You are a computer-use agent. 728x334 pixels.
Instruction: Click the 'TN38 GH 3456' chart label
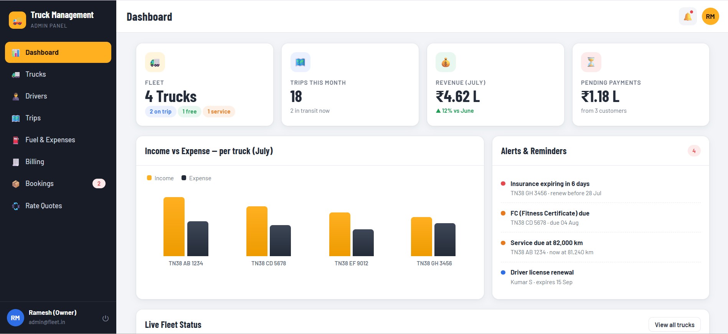coord(434,263)
